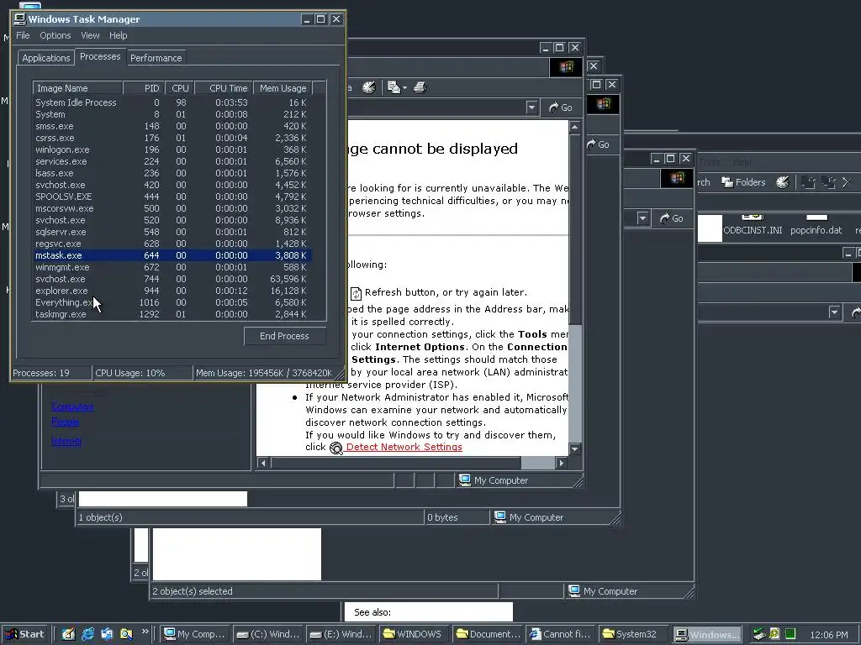The width and height of the screenshot is (861, 645).
Task: Select the sqlservr.exe process row
Action: click(x=172, y=232)
